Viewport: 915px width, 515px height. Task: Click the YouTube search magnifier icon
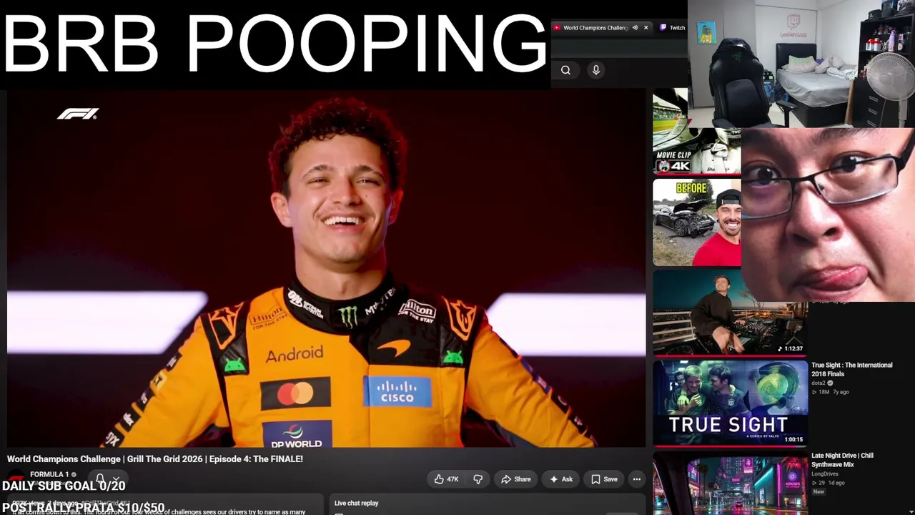click(565, 70)
